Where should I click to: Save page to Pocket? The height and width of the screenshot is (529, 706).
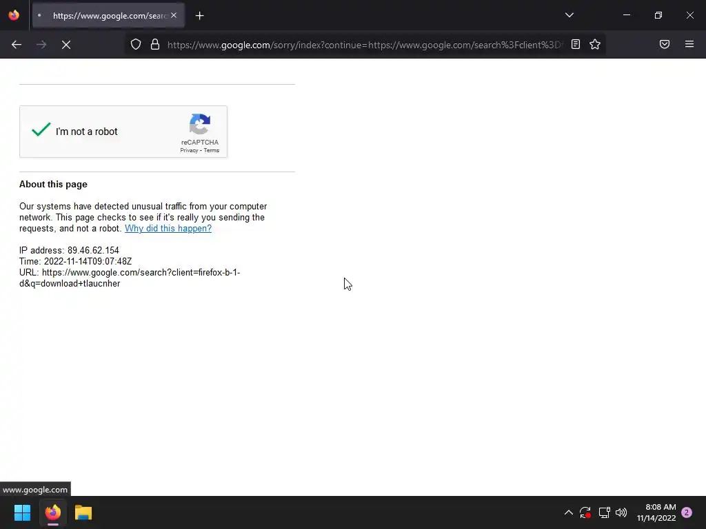point(665,44)
